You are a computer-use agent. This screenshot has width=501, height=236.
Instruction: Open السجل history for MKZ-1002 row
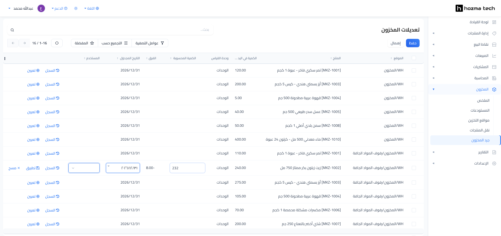(52, 168)
